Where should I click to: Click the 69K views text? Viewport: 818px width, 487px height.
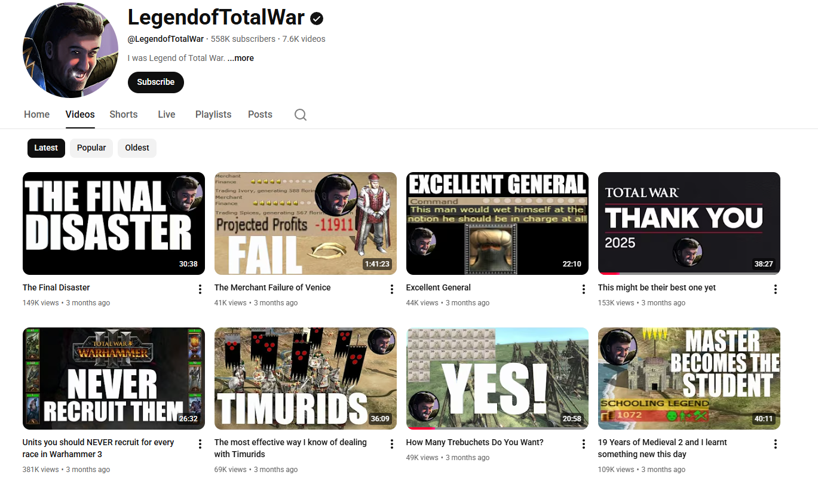click(231, 470)
